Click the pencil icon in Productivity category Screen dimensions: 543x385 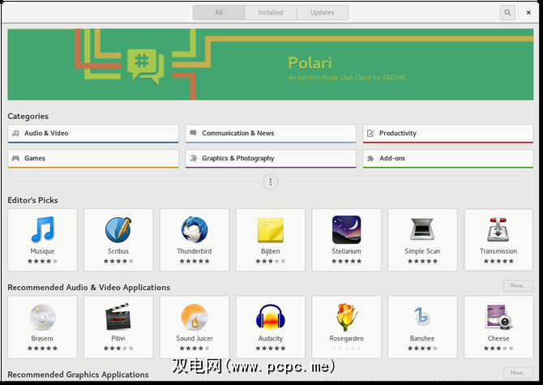(x=370, y=133)
